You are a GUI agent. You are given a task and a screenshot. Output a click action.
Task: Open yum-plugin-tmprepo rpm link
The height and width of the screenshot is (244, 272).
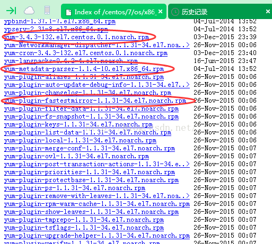[84, 220]
